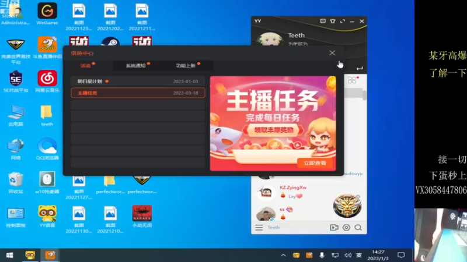Select screenshot file 截图 20221210
This screenshot has height=262, width=467.
click(110, 219)
